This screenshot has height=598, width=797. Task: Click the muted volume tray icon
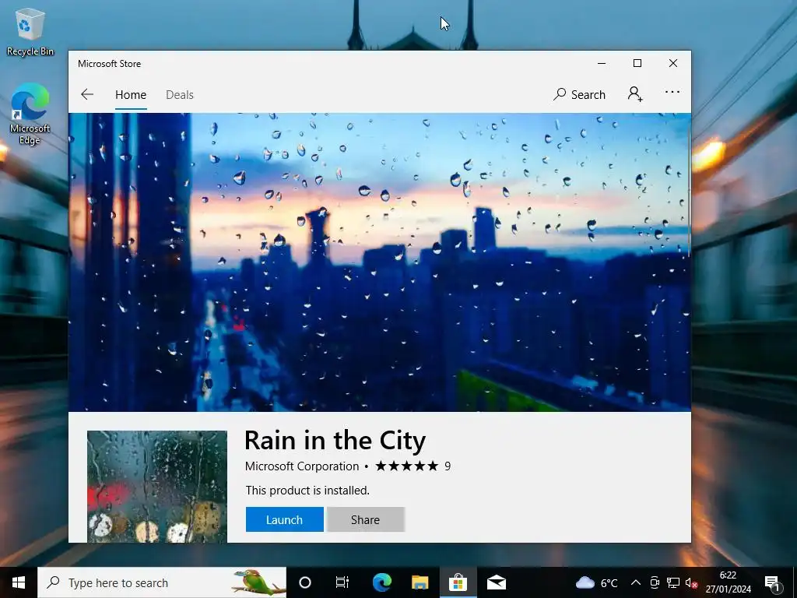[691, 582]
